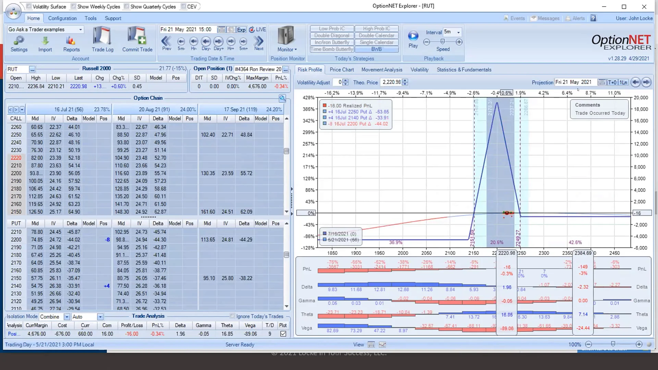Image resolution: width=658 pixels, height=370 pixels.
Task: Uncheck the Plot checkbox for position
Action: pos(283,334)
